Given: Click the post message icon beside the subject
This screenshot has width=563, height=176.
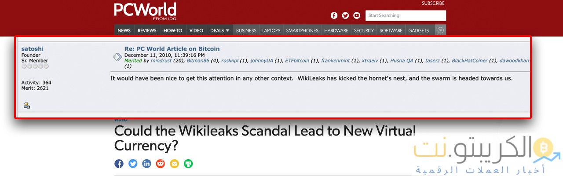Looking at the screenshot, I should [117, 57].
